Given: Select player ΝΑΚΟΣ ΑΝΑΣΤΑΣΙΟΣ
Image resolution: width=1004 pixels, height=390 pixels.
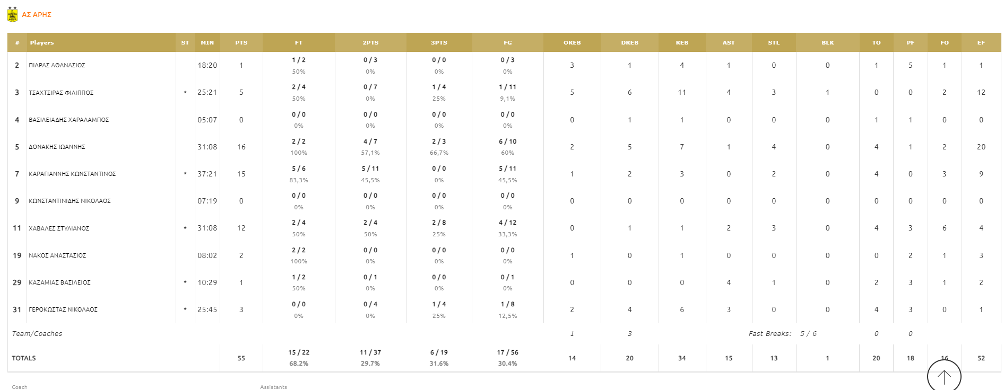Looking at the screenshot, I should click(57, 255).
